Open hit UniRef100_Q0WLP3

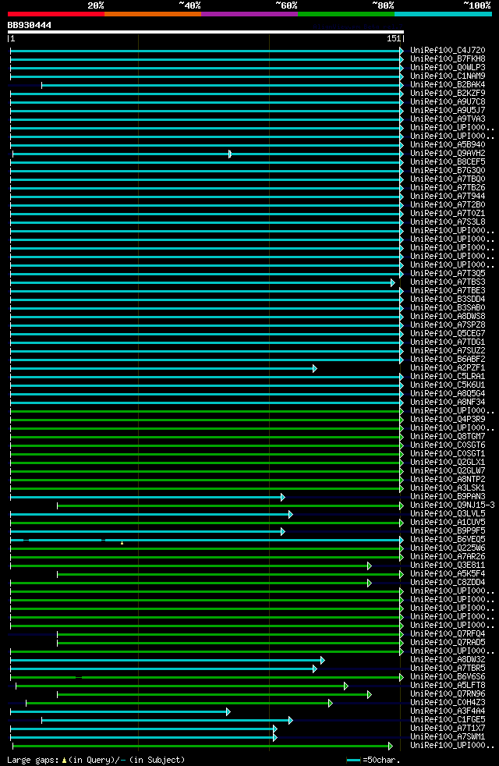click(448, 67)
